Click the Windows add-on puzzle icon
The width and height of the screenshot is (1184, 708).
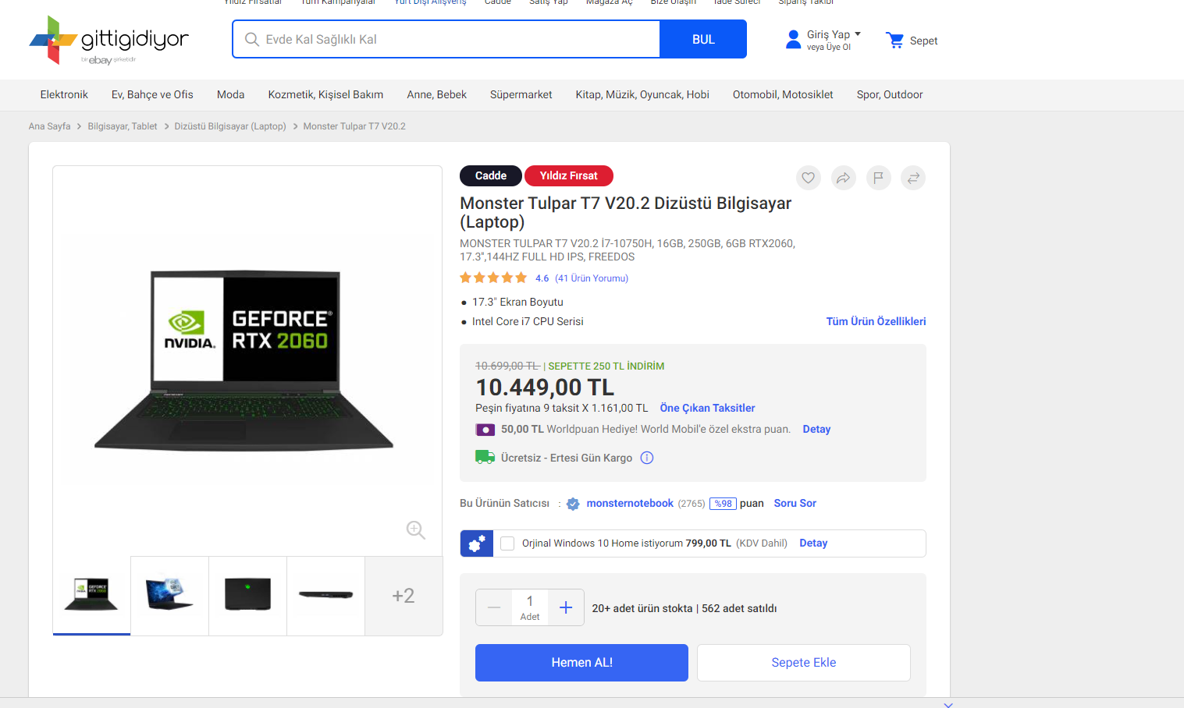pyautogui.click(x=477, y=543)
